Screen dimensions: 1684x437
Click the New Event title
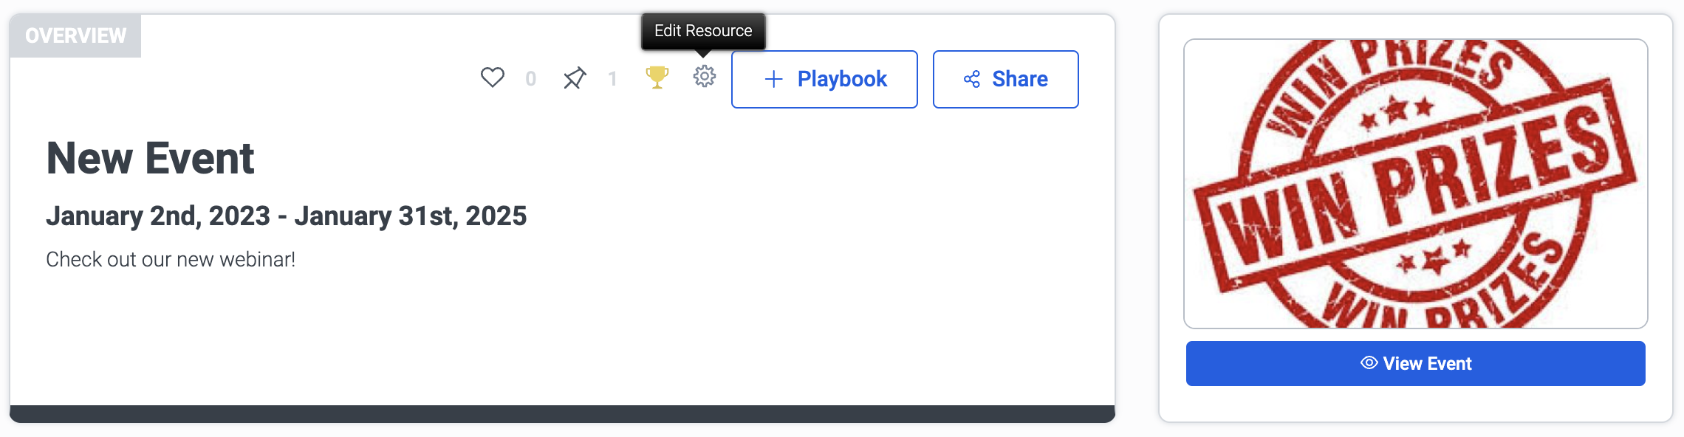coord(150,158)
